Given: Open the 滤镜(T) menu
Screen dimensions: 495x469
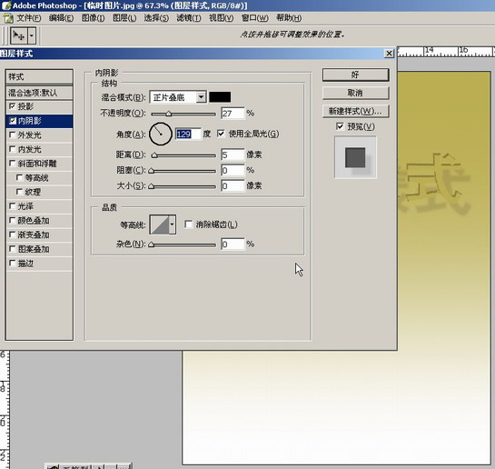Looking at the screenshot, I should click(189, 18).
